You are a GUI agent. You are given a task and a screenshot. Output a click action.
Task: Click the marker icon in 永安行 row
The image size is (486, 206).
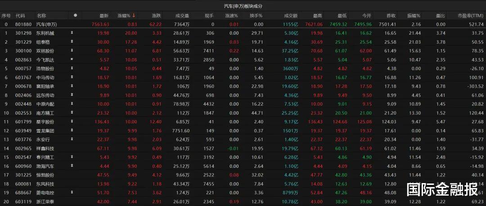[72, 139]
